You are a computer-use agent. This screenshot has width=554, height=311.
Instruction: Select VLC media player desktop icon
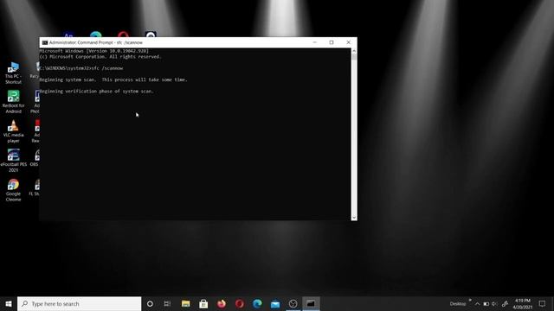(x=14, y=131)
